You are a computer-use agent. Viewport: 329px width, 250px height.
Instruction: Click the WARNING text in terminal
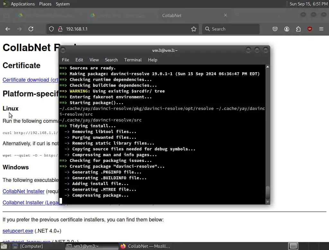[x=80, y=91]
